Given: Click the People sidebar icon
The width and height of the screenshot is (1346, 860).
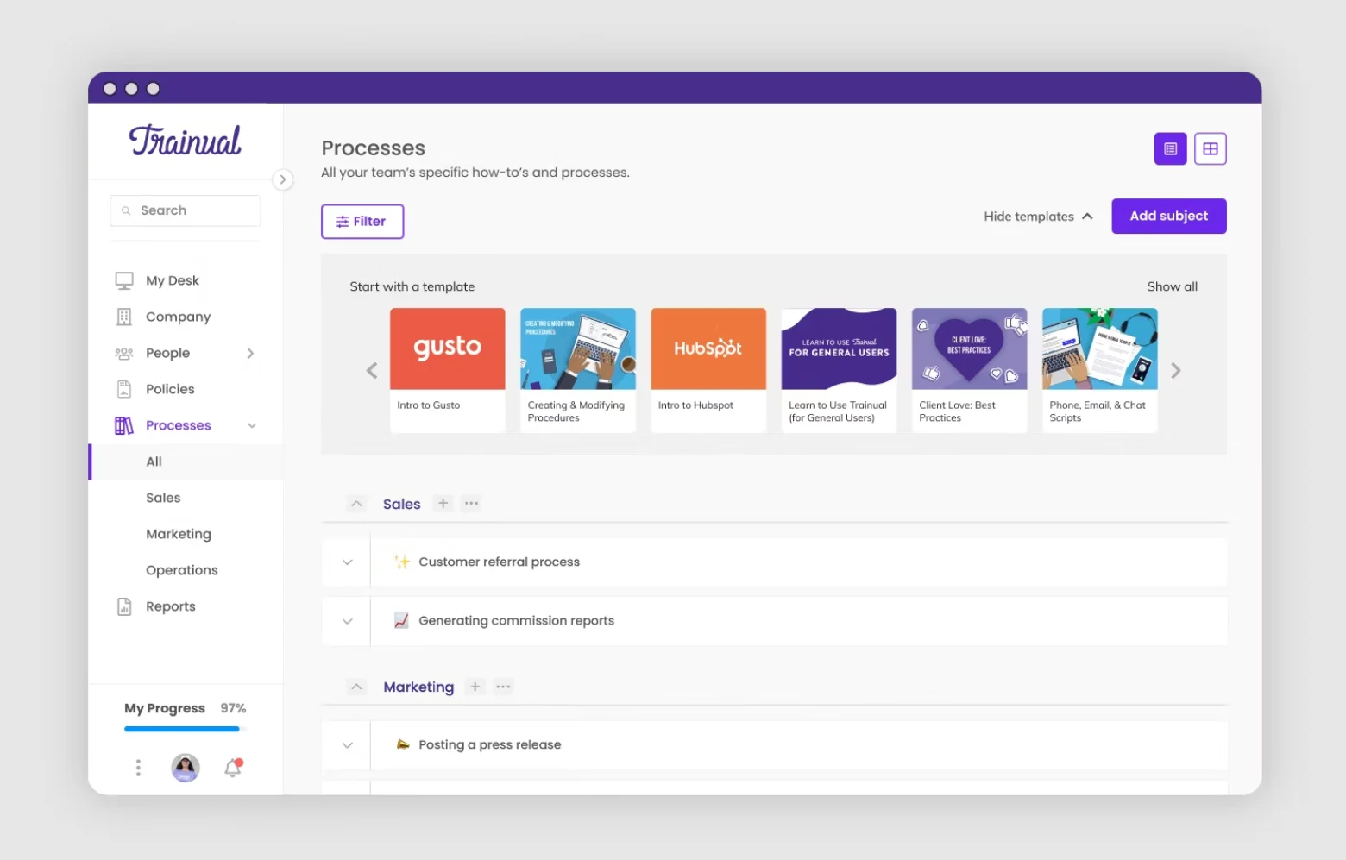Looking at the screenshot, I should [x=123, y=353].
